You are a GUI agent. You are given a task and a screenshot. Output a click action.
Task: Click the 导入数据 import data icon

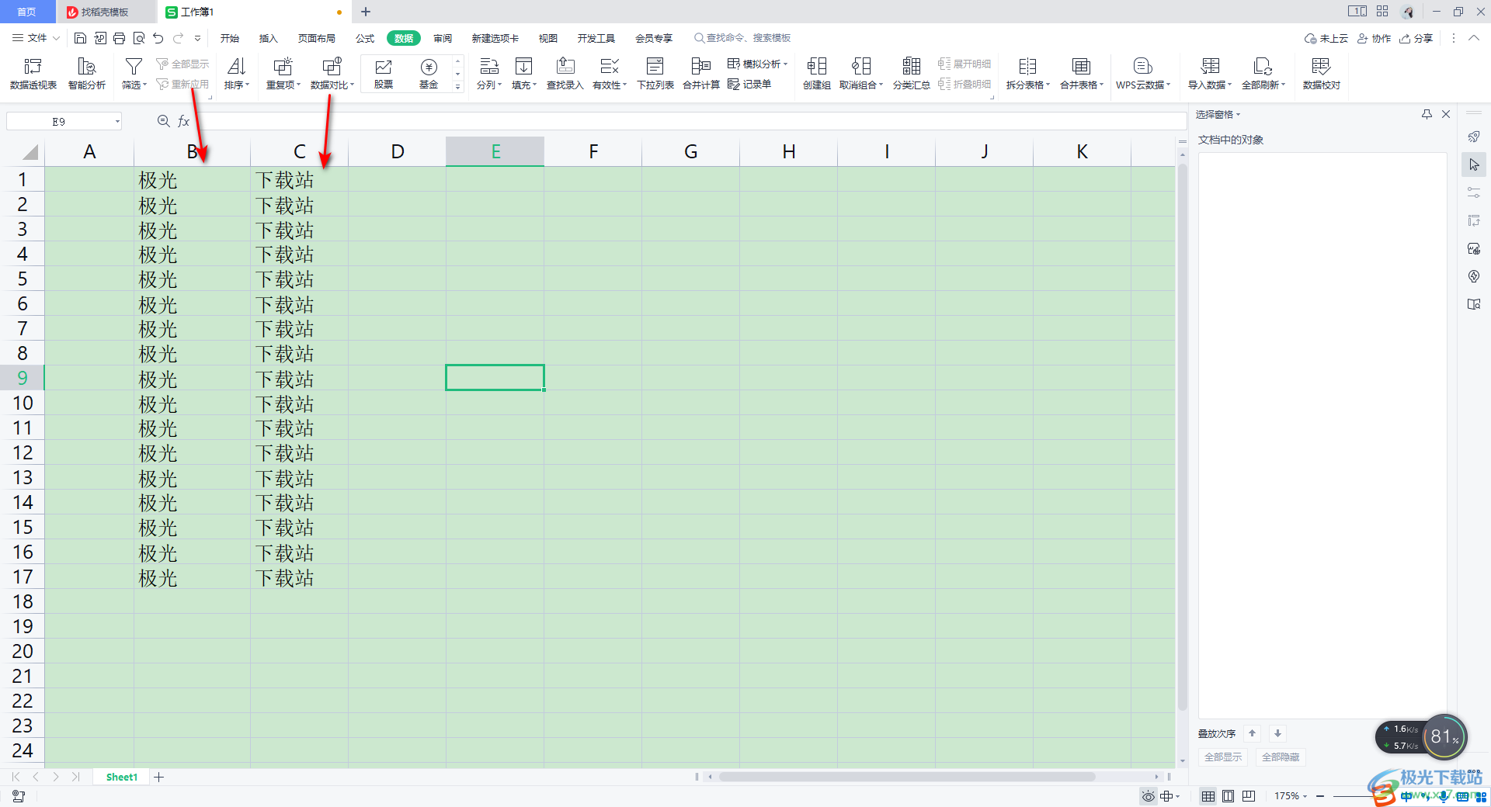click(1210, 67)
